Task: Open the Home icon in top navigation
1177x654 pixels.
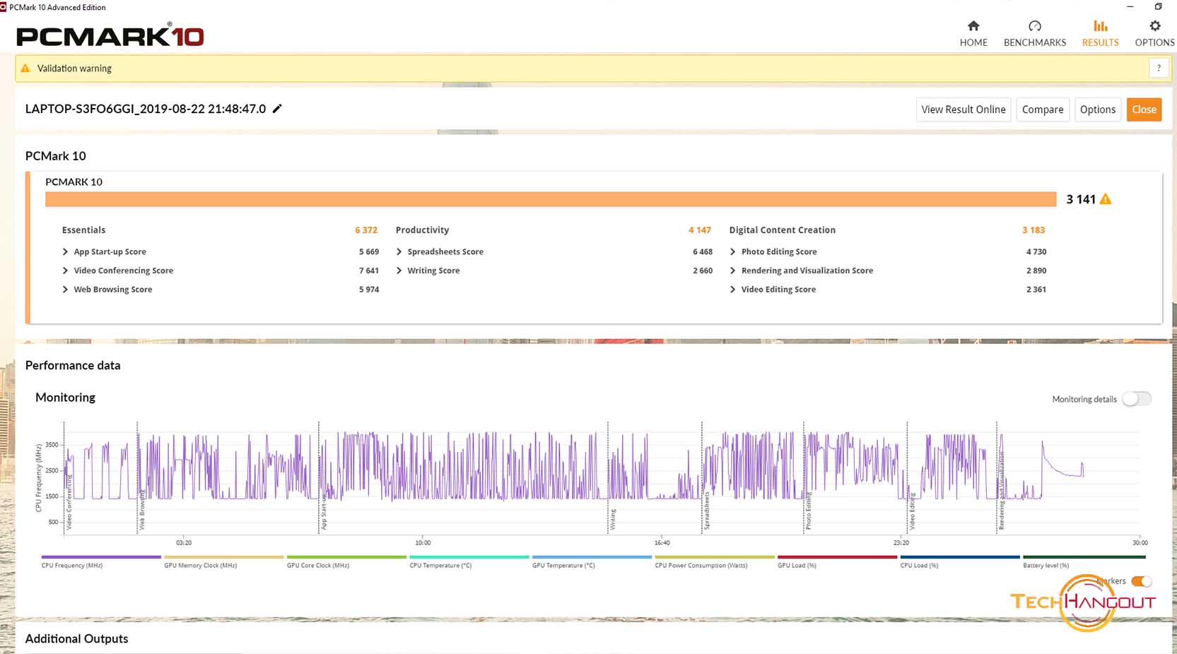Action: pyautogui.click(x=973, y=26)
